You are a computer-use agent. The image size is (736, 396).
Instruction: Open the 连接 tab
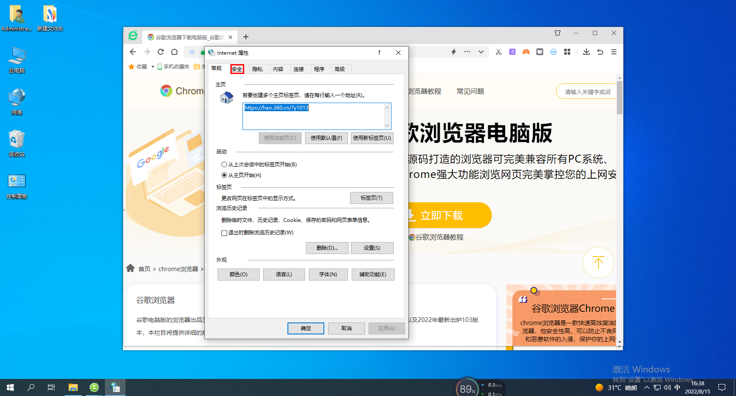pyautogui.click(x=299, y=69)
